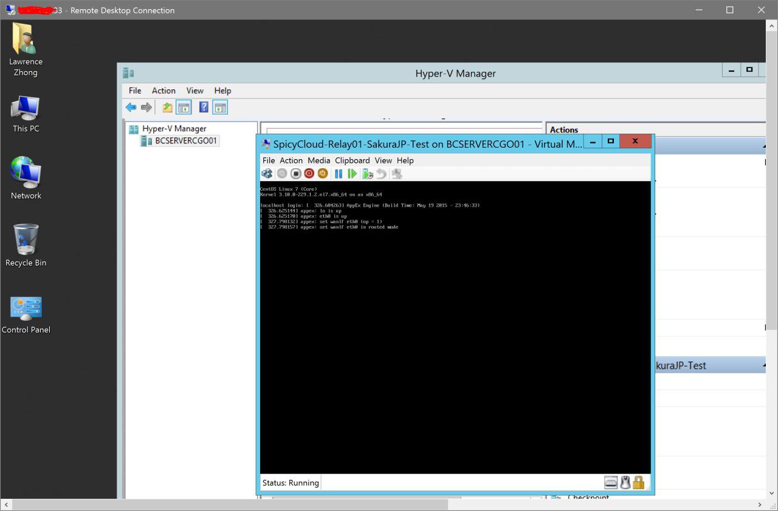Open Action menu in Hyper-V Manager

[x=164, y=91]
